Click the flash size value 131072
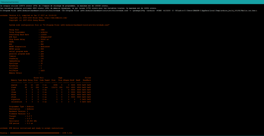Viewport: 264px width, 136px height. point(54,87)
